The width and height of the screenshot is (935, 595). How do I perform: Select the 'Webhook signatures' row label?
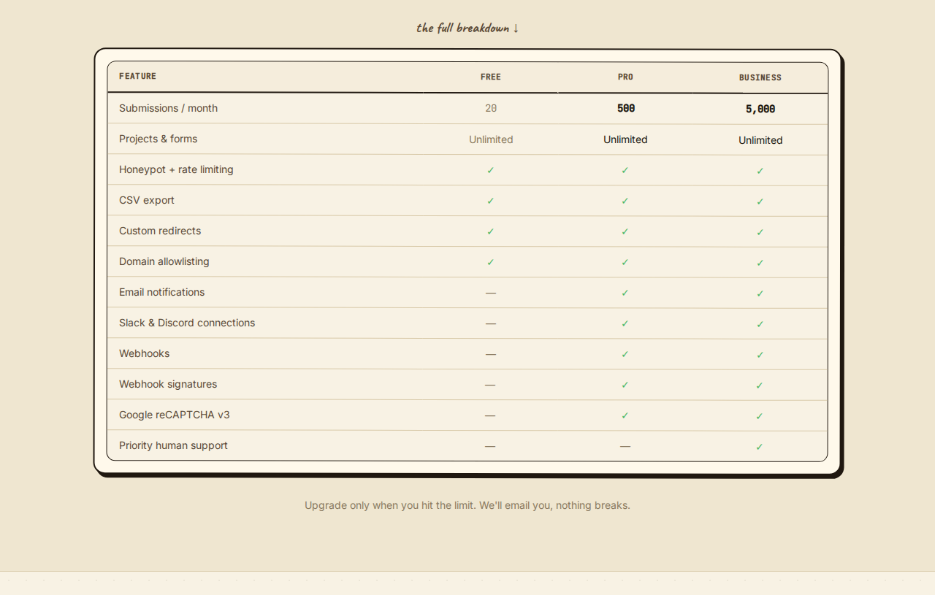[168, 384]
